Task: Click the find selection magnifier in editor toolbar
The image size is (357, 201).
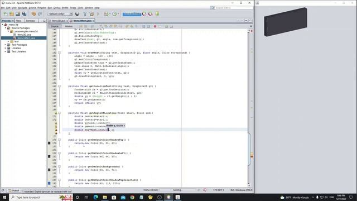Action: (x=101, y=26)
